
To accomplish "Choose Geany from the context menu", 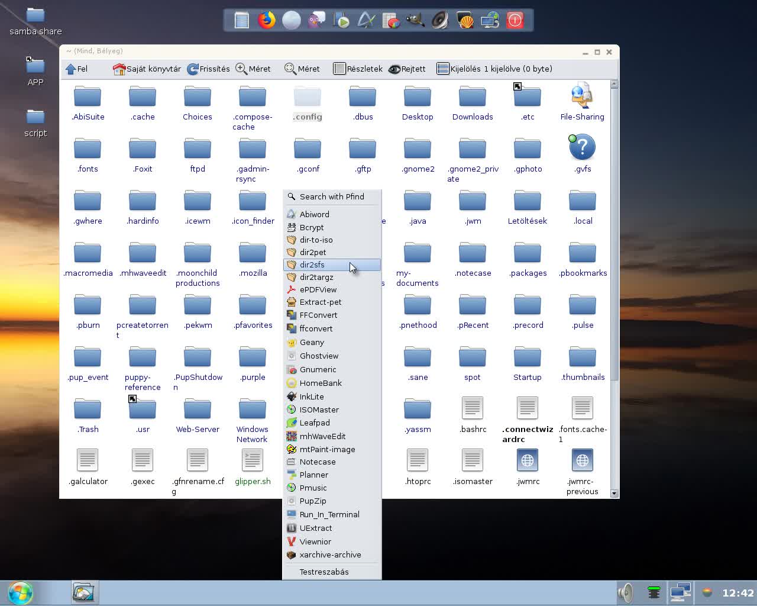I will [332, 342].
